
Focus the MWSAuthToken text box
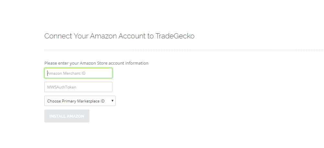pos(78,87)
